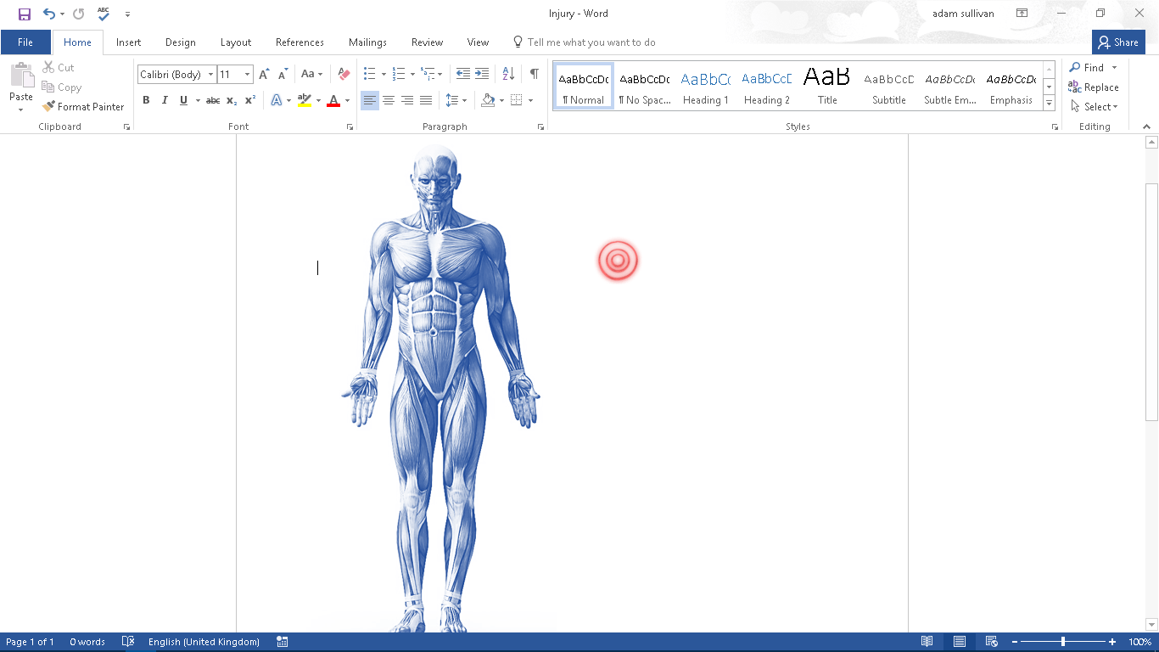Apply superscript formatting
Screen dimensions: 1159x652
[249, 99]
